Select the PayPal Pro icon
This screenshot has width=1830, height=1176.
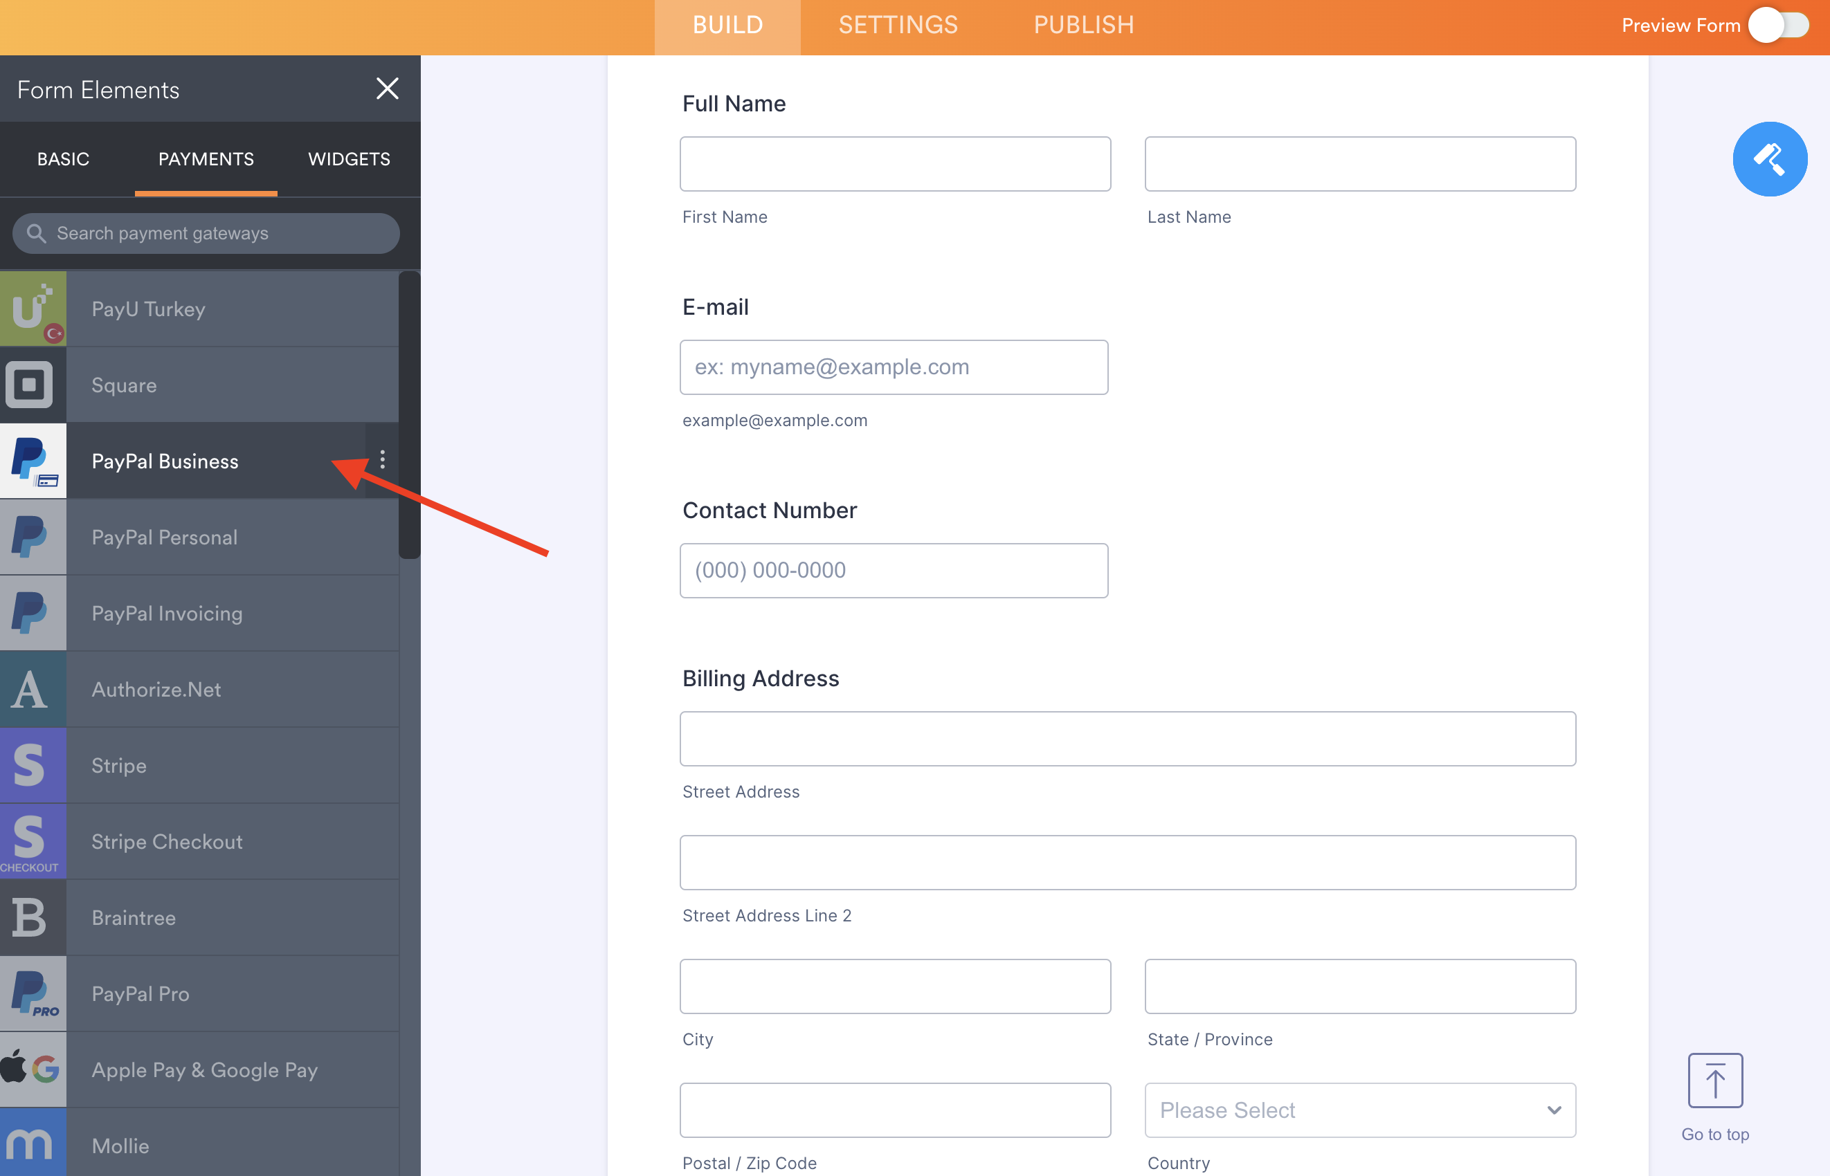click(33, 993)
